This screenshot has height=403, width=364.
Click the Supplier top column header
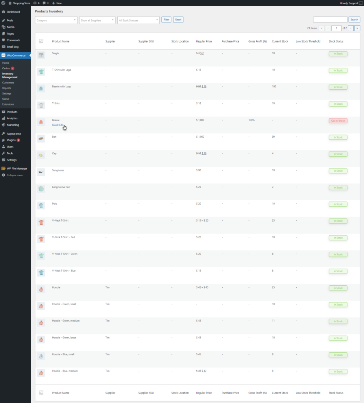tap(110, 41)
